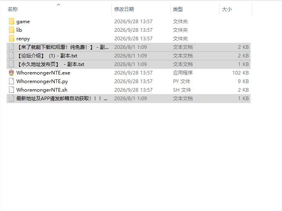Select the file name 'game'

point(23,22)
